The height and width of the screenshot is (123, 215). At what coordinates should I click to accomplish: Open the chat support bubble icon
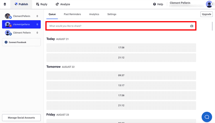click(207, 116)
